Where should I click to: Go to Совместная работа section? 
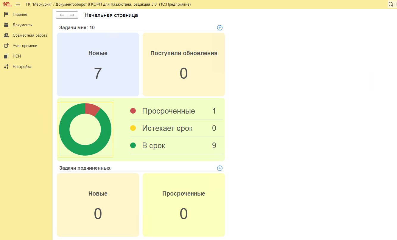click(30, 35)
